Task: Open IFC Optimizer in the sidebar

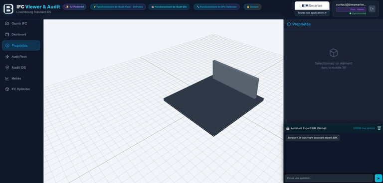Action: point(21,89)
